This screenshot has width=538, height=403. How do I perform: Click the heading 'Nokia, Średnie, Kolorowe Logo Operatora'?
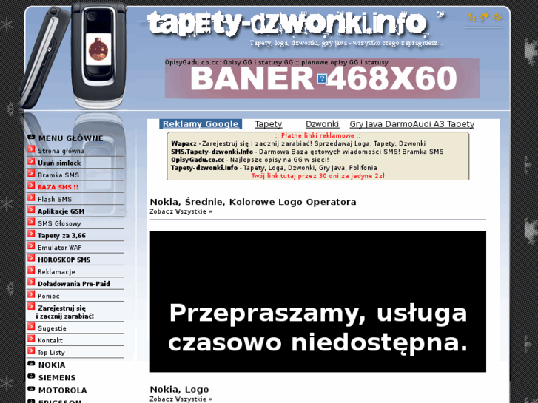pyautogui.click(x=253, y=202)
